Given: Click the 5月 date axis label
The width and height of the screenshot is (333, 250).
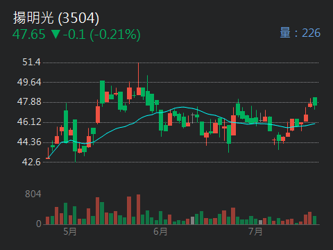Looking at the screenshot, I should (x=70, y=231).
